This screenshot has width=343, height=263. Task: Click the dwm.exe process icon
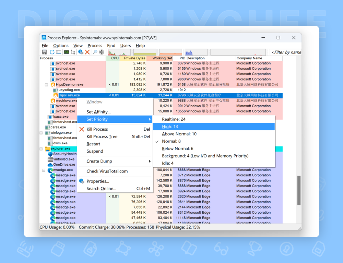[x=50, y=143]
